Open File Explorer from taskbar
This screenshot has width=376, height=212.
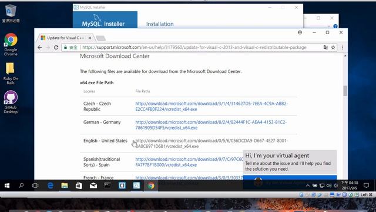pos(64,185)
